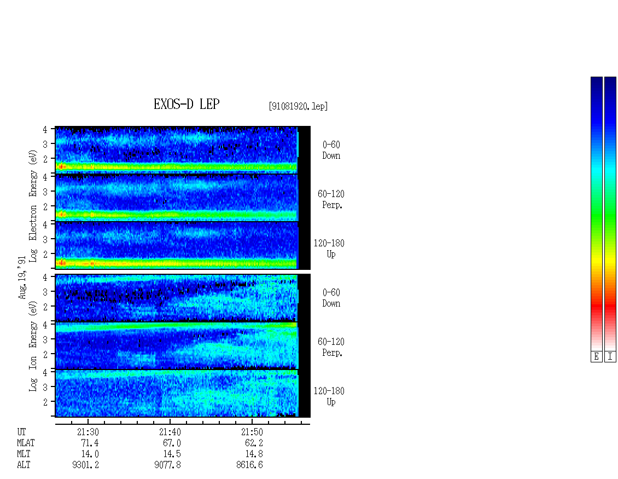The image size is (618, 479).
Task: Select the altitude value 9301.2
Action: tap(85, 465)
